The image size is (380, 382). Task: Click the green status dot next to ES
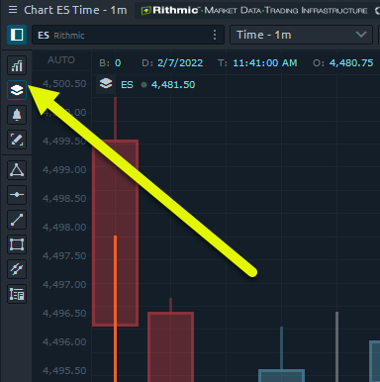click(143, 85)
